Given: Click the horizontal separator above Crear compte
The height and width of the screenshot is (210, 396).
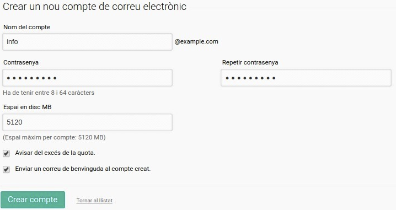Looking at the screenshot, I should (x=198, y=186).
